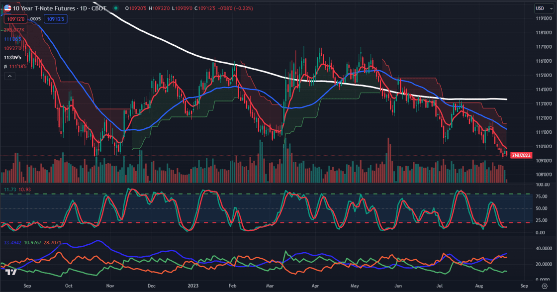
Task: Collapse the indicator legend with the chevron
Action: click(x=9, y=76)
